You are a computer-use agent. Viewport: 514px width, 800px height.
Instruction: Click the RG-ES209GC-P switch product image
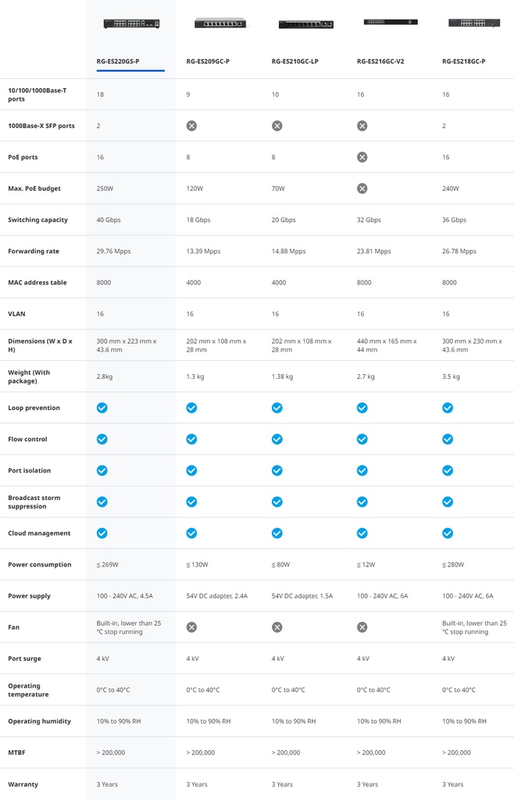click(x=220, y=23)
